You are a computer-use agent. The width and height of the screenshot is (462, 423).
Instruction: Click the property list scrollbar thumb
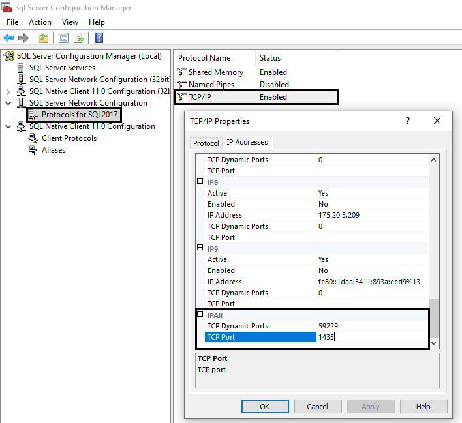[433, 318]
